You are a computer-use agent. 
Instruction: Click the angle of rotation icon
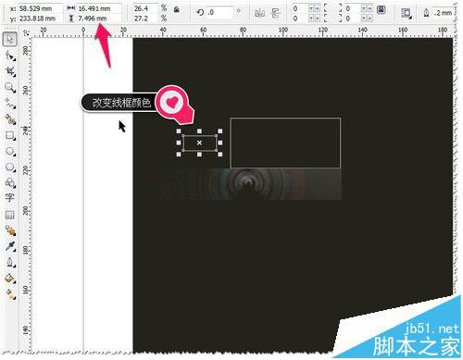(x=200, y=13)
